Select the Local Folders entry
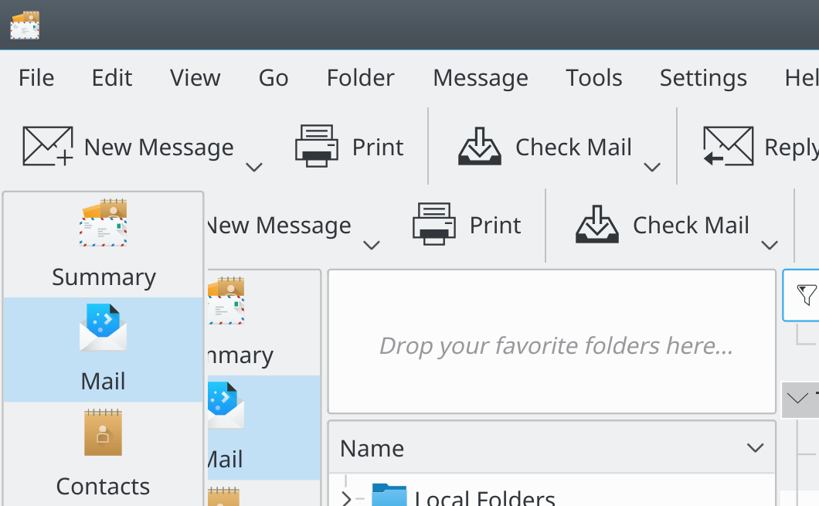This screenshot has height=506, width=819. pos(484,498)
